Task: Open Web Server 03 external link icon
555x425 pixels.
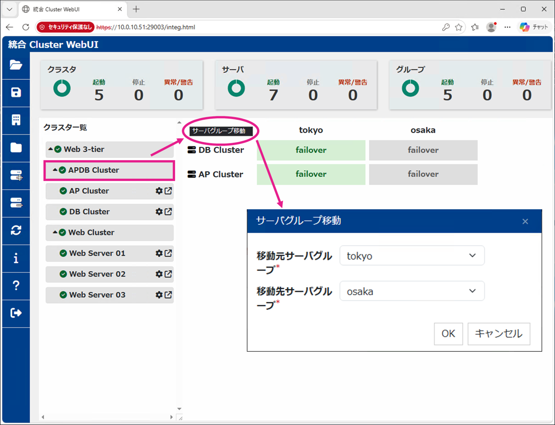Action: pos(168,295)
